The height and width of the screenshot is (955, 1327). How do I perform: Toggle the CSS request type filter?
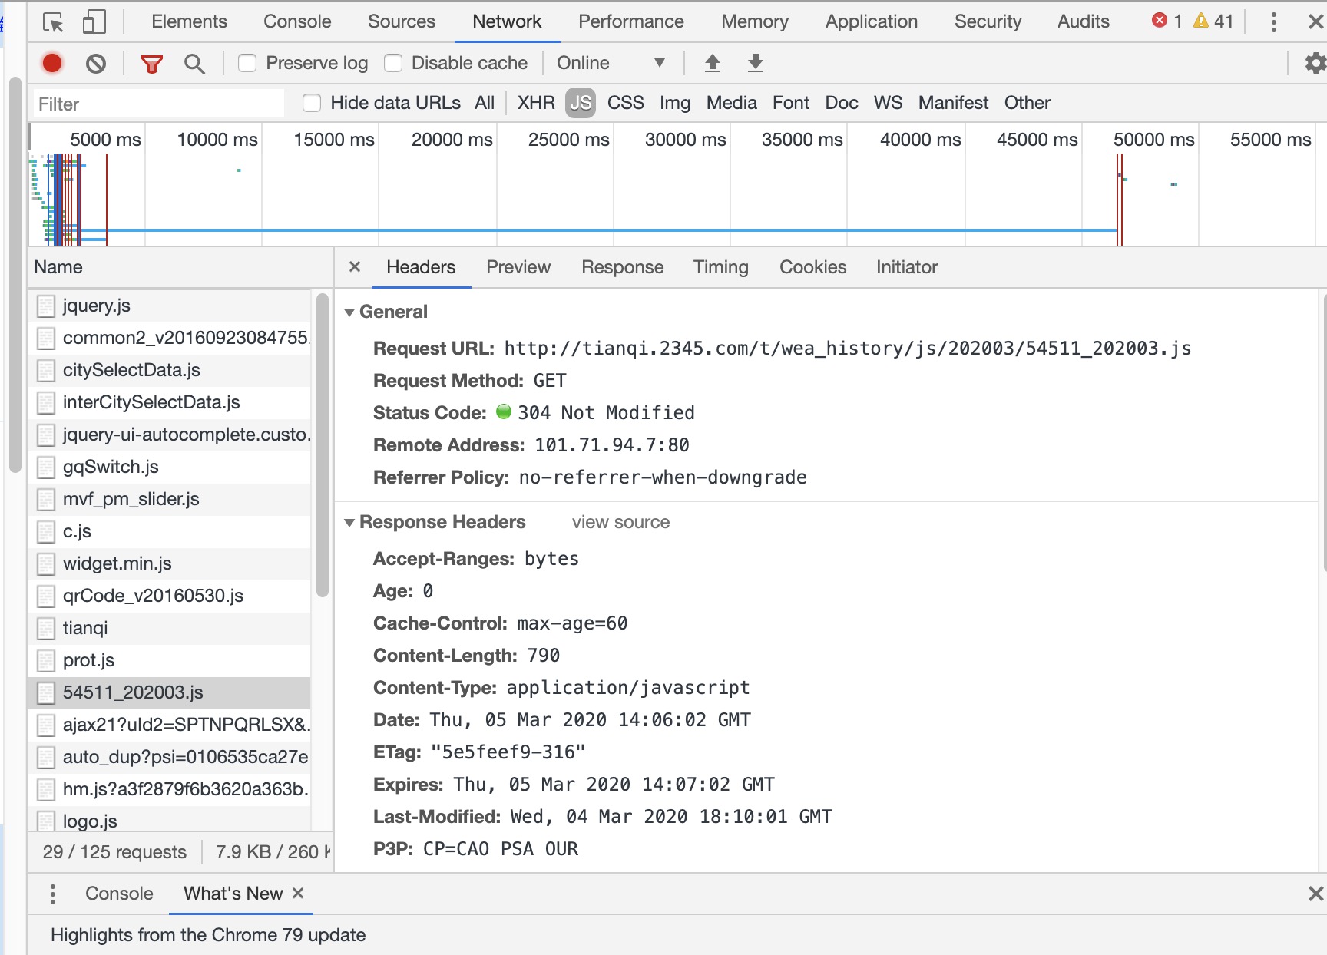(626, 103)
